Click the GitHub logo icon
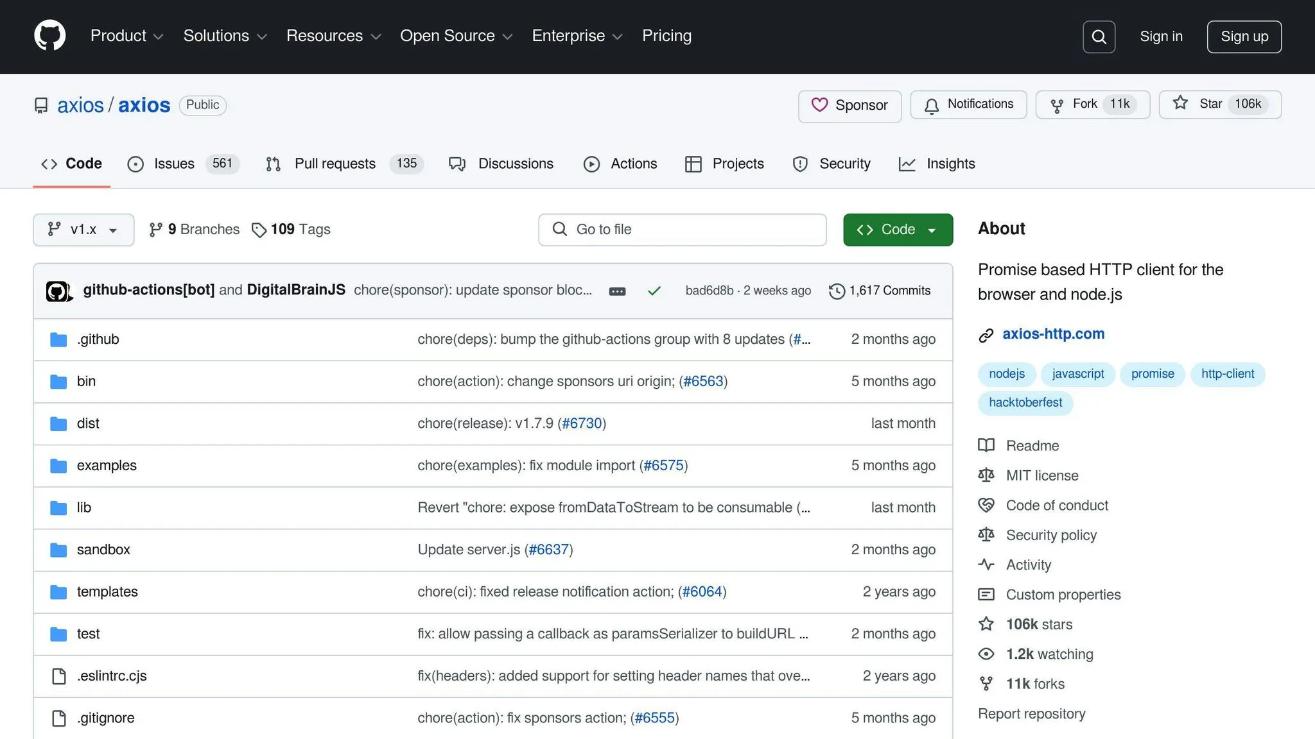This screenshot has width=1315, height=739. (x=49, y=36)
